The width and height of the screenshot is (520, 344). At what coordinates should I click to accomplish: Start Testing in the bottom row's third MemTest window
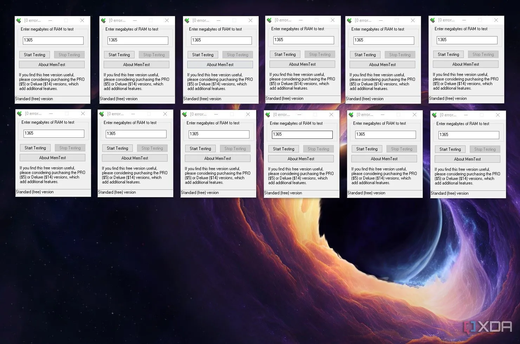coord(200,149)
